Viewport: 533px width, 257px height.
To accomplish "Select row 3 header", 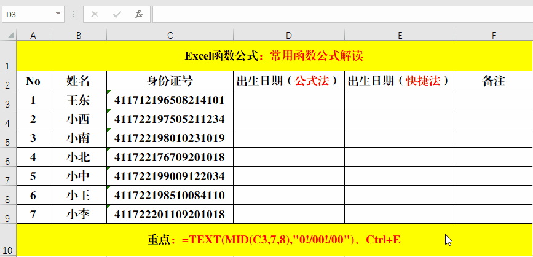I will click(x=8, y=100).
